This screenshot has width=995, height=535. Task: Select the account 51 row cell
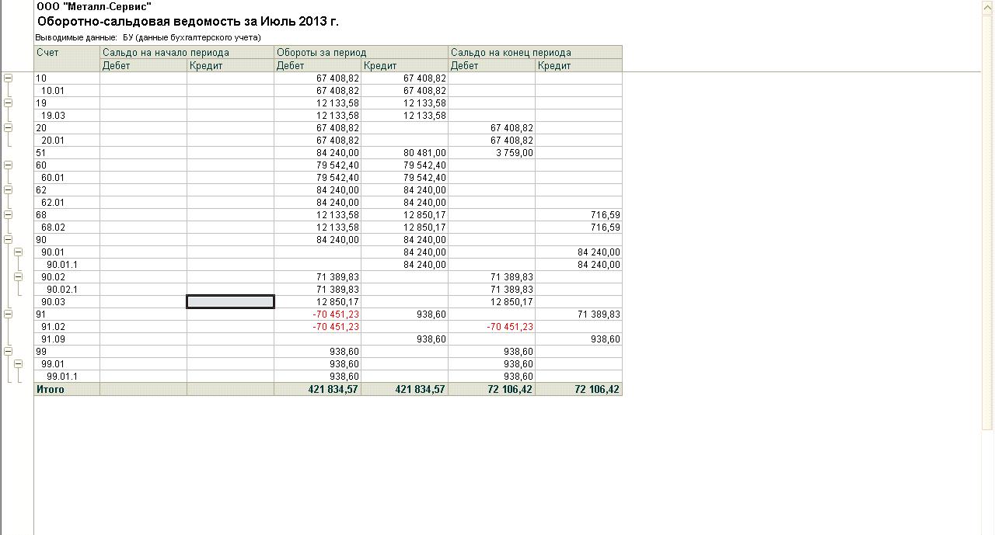[67, 153]
